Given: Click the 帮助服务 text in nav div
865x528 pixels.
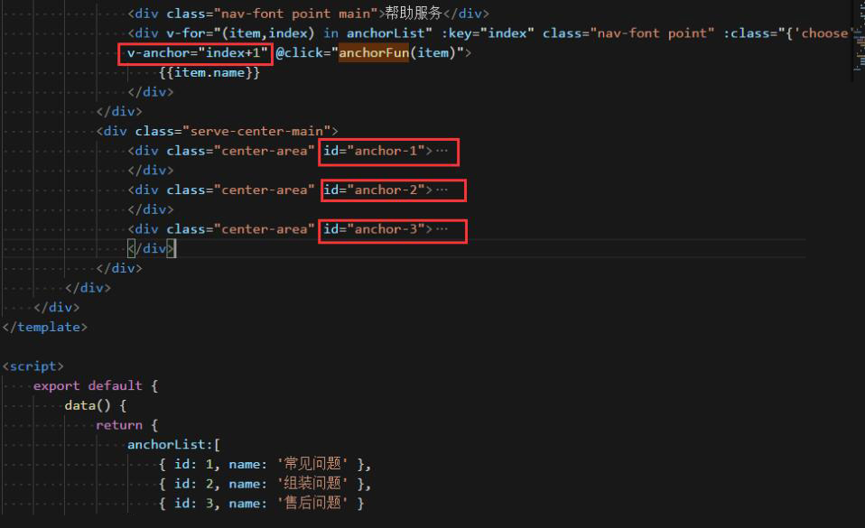Looking at the screenshot, I should point(414,13).
